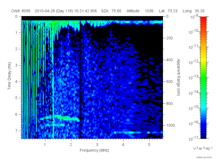The width and height of the screenshot is (217, 163).
Task: Click the 'Altitude: 1036' value
Action: pos(140,11)
